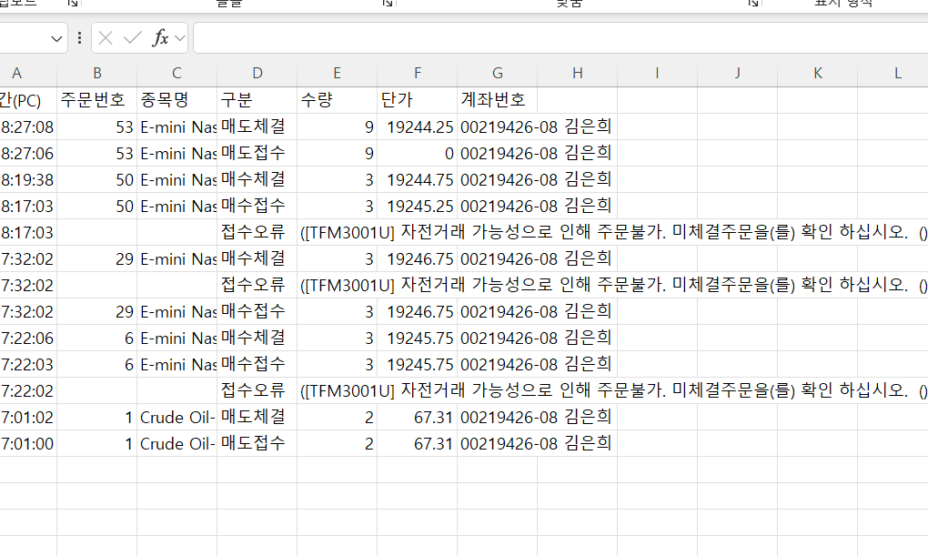Click the three-dot handle beside the Name Box
The image size is (928, 556).
click(x=80, y=38)
